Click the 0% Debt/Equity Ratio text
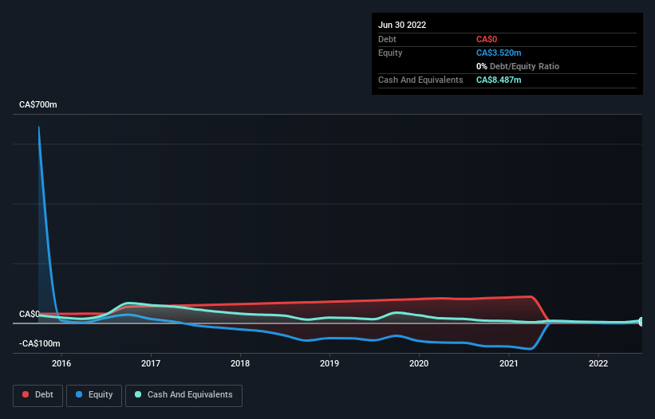 (518, 66)
